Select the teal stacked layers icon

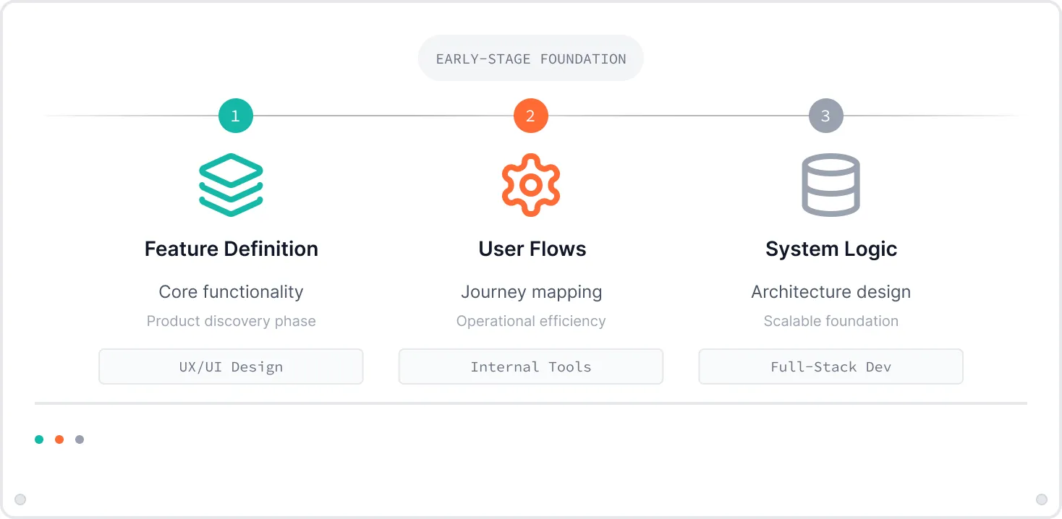(231, 184)
